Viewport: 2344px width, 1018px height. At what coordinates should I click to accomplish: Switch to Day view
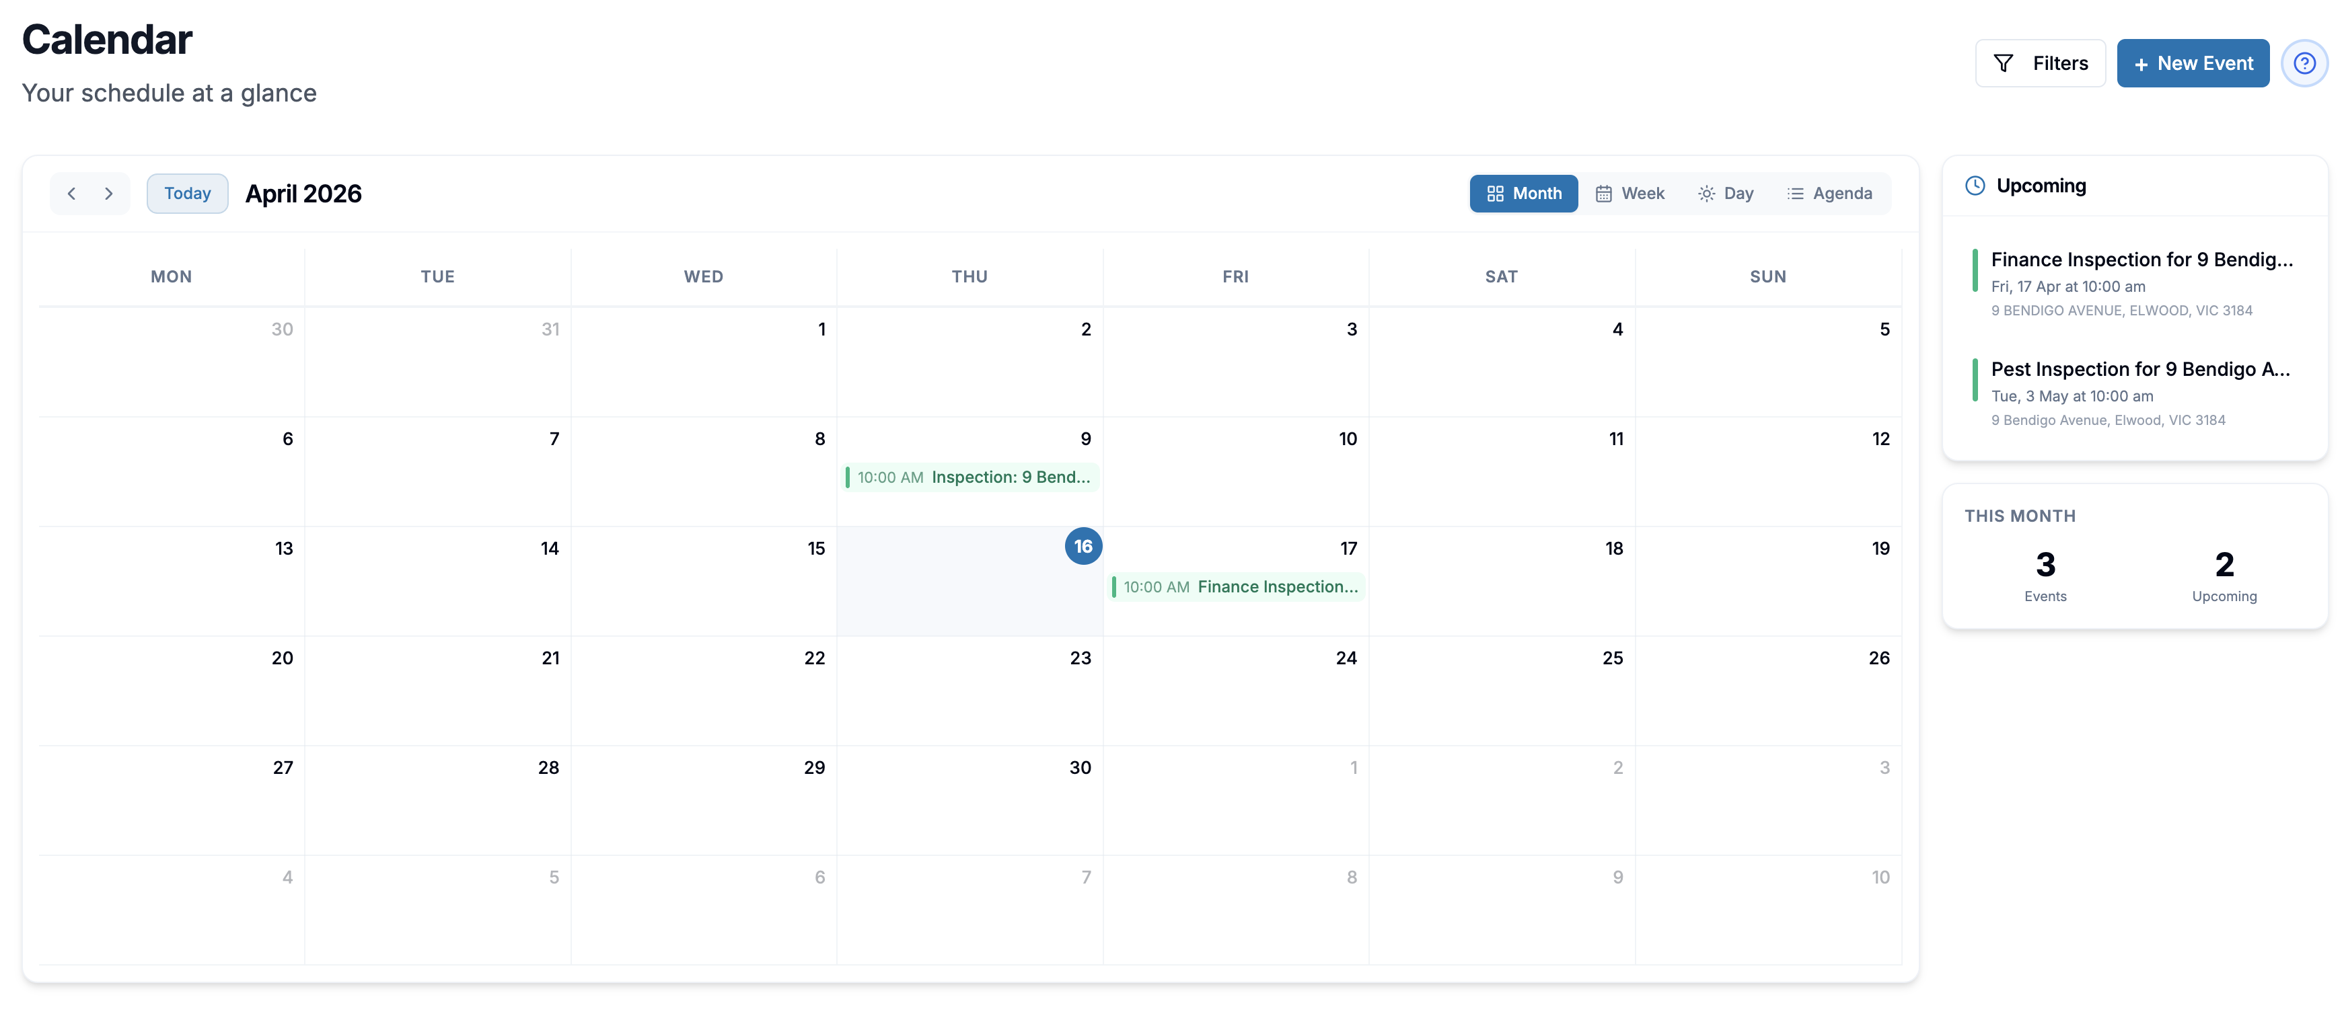1725,194
